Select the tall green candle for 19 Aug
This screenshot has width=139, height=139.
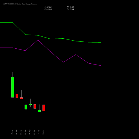(x=13, y=87)
